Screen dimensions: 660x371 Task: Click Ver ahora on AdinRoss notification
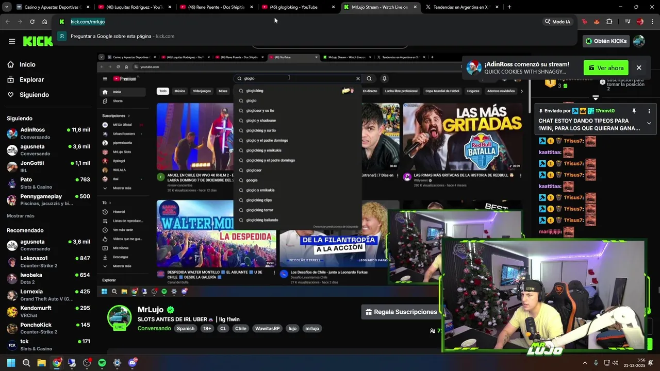coord(606,68)
